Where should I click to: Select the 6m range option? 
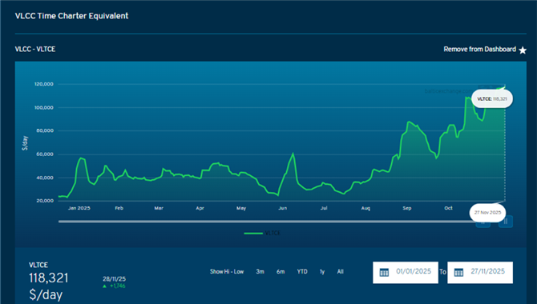pos(281,271)
